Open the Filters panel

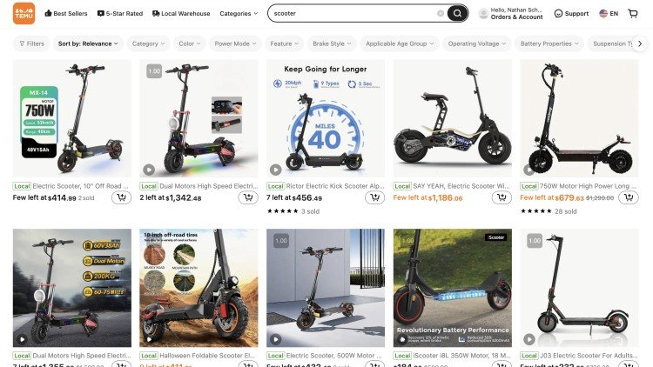click(x=31, y=43)
